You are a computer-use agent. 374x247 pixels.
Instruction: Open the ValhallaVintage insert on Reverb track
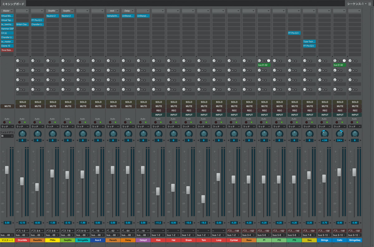click(113, 16)
